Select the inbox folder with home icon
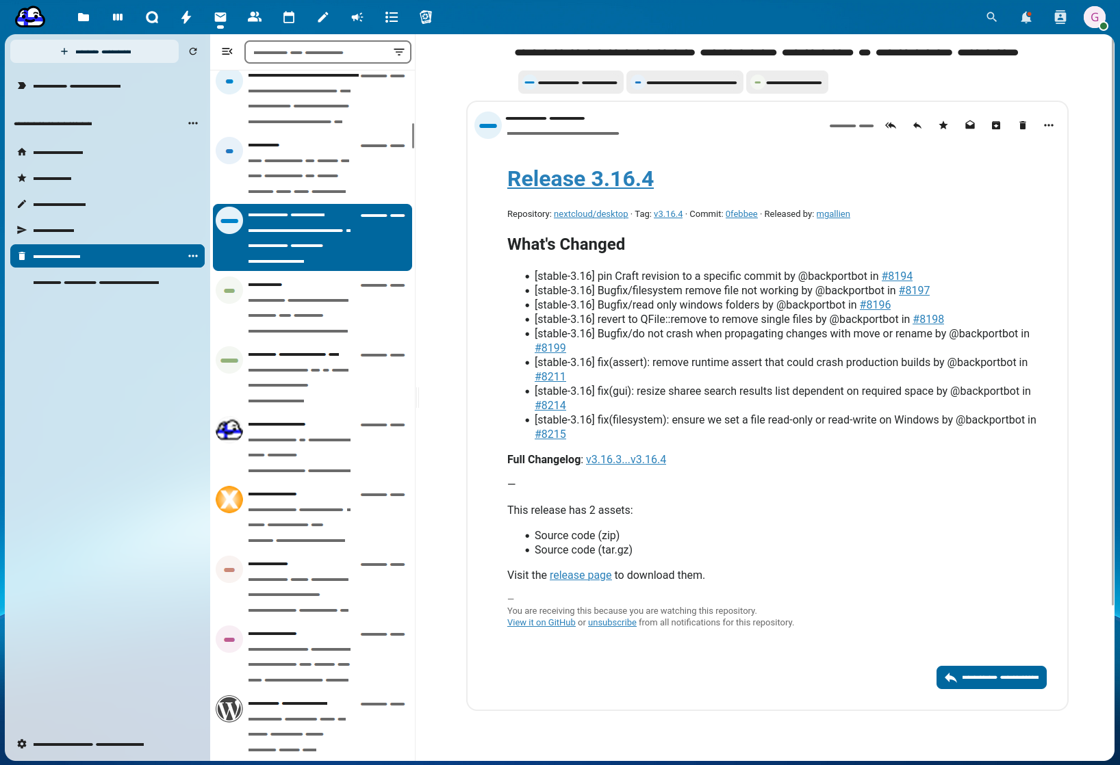 click(x=107, y=152)
